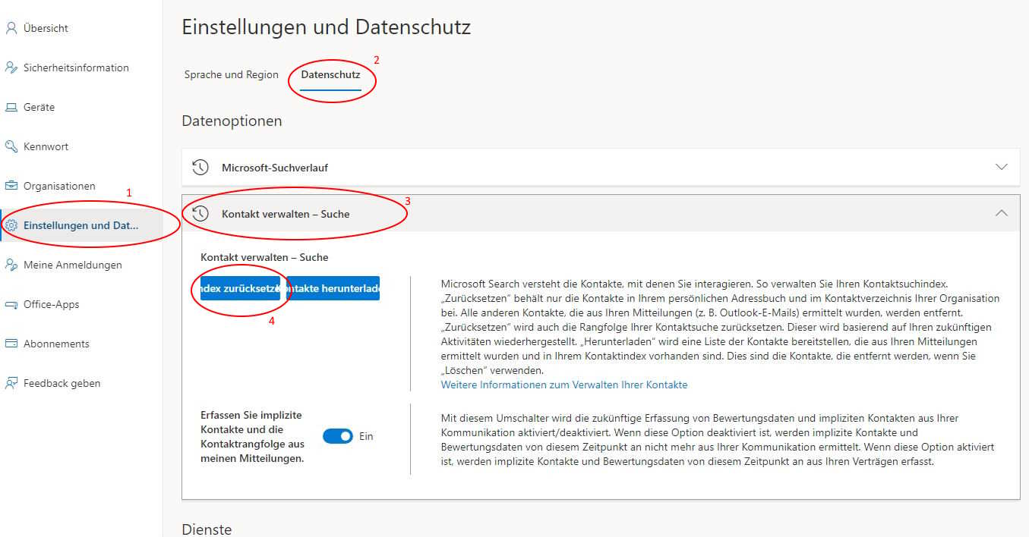
Task: Disable implicit contacts capture toggle
Action: point(338,436)
